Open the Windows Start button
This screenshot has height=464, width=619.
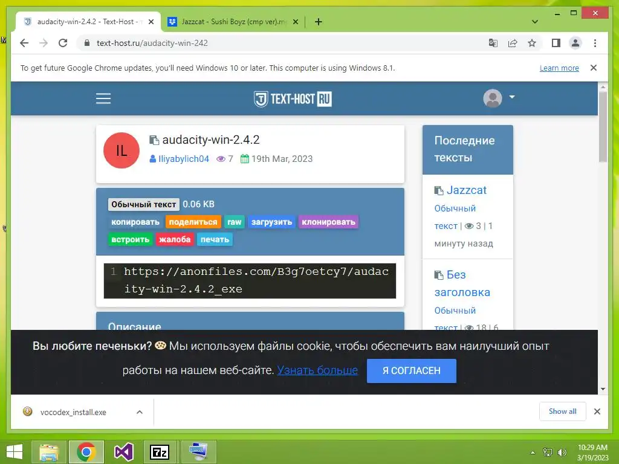[x=15, y=452]
